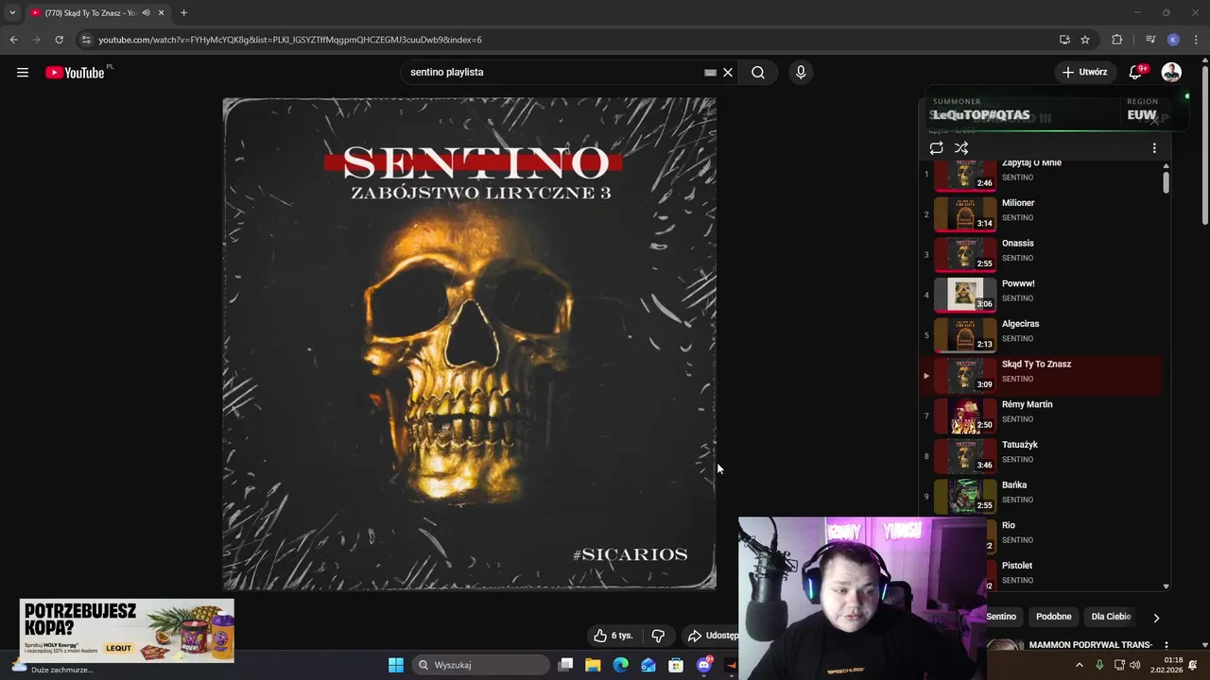Viewport: 1210px width, 680px height.
Task: Open the Chrome media control icon
Action: pos(1150,40)
